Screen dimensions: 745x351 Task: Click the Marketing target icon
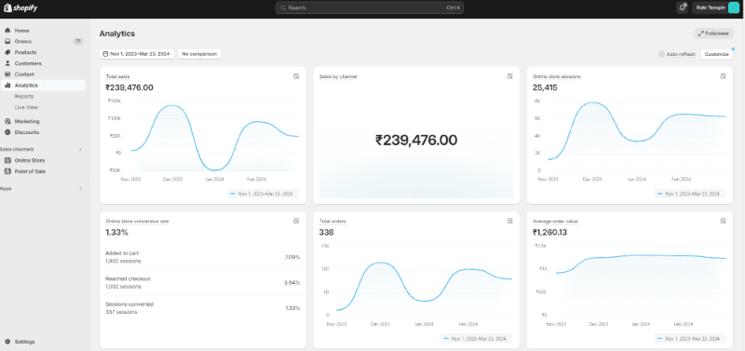point(7,121)
